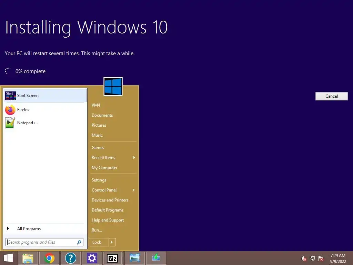Click the Windows Start button on taskbar
The height and width of the screenshot is (265, 353).
tap(8, 258)
